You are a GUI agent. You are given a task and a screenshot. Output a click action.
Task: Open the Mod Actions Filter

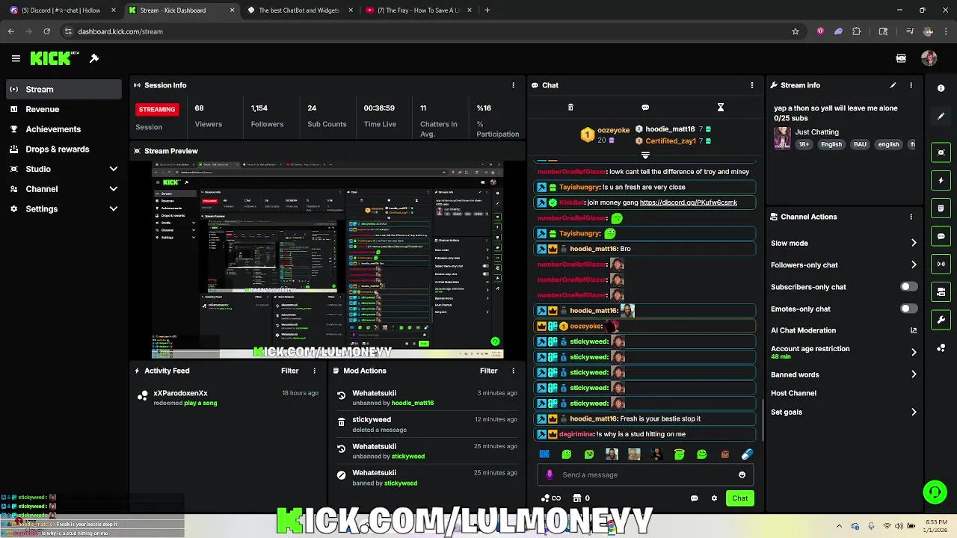point(488,371)
